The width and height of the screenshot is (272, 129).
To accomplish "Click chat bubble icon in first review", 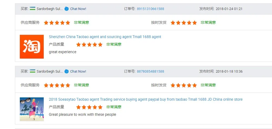I will coord(67,9).
